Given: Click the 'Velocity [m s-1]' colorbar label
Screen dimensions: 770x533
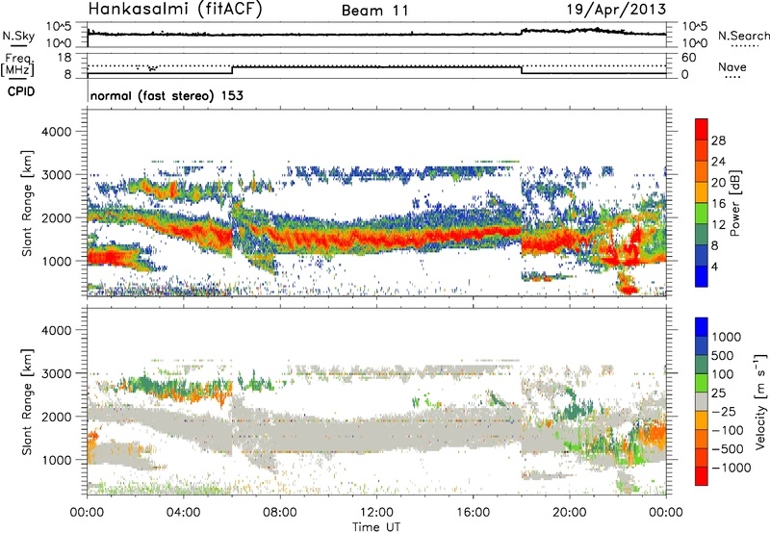Looking at the screenshot, I should coord(760,401).
